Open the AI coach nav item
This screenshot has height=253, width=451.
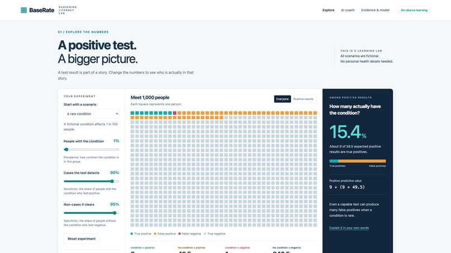[x=347, y=10]
